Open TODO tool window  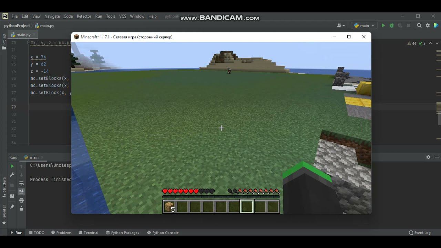coord(37,232)
